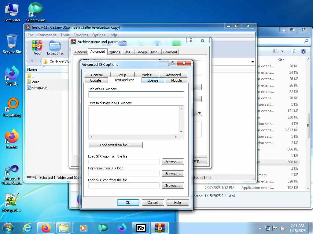
Task: Switch to the License SFX tab
Action: [x=153, y=80]
